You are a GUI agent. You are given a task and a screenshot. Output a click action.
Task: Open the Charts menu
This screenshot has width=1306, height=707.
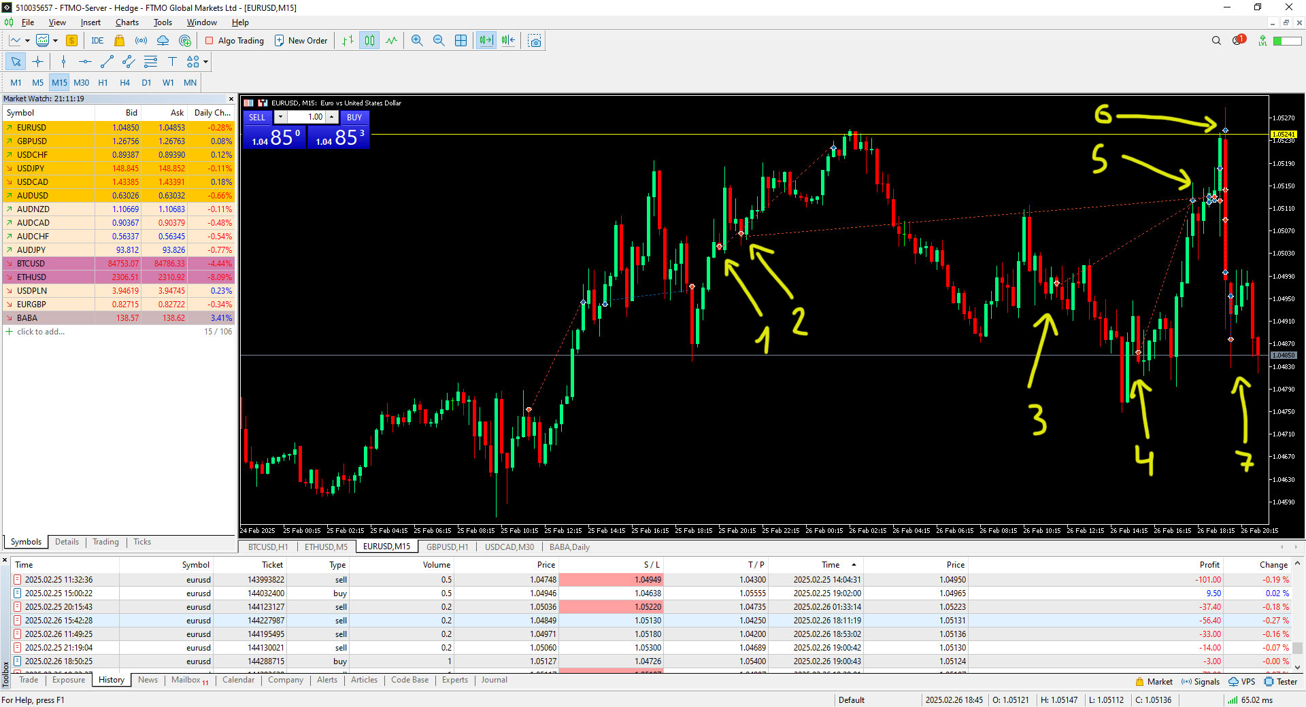click(127, 22)
